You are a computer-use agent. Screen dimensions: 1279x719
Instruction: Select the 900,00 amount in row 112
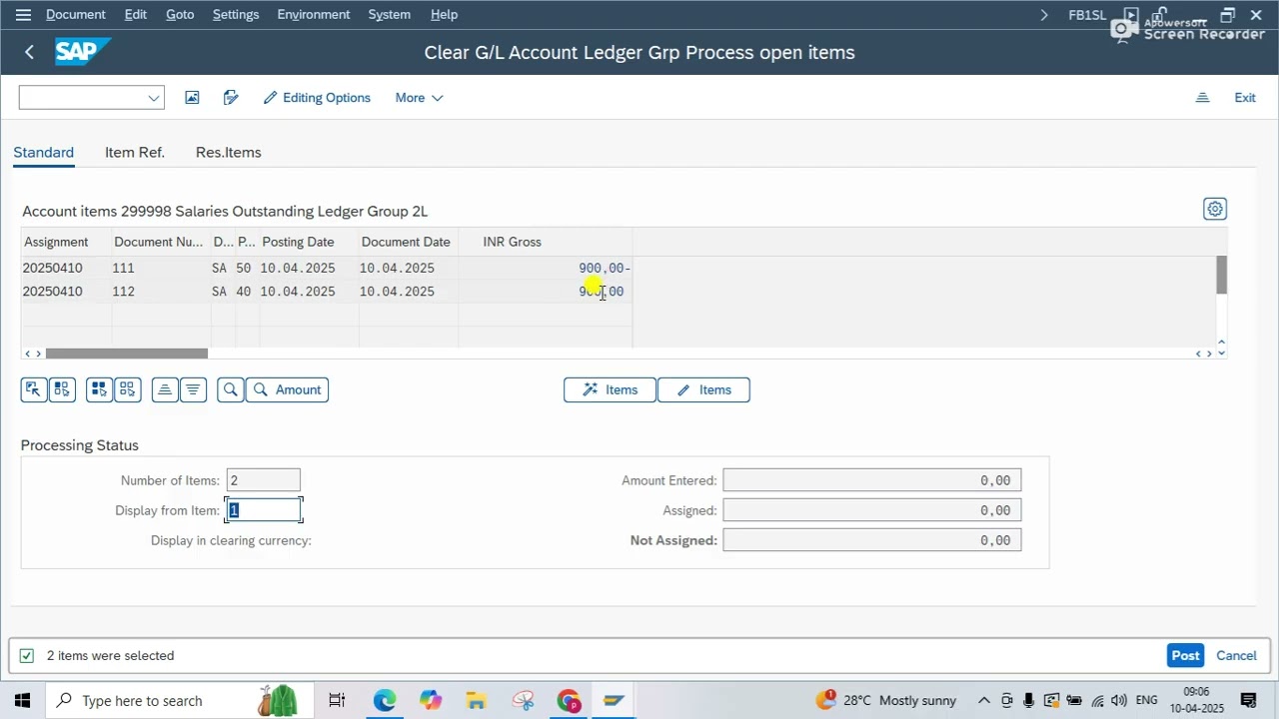(601, 292)
